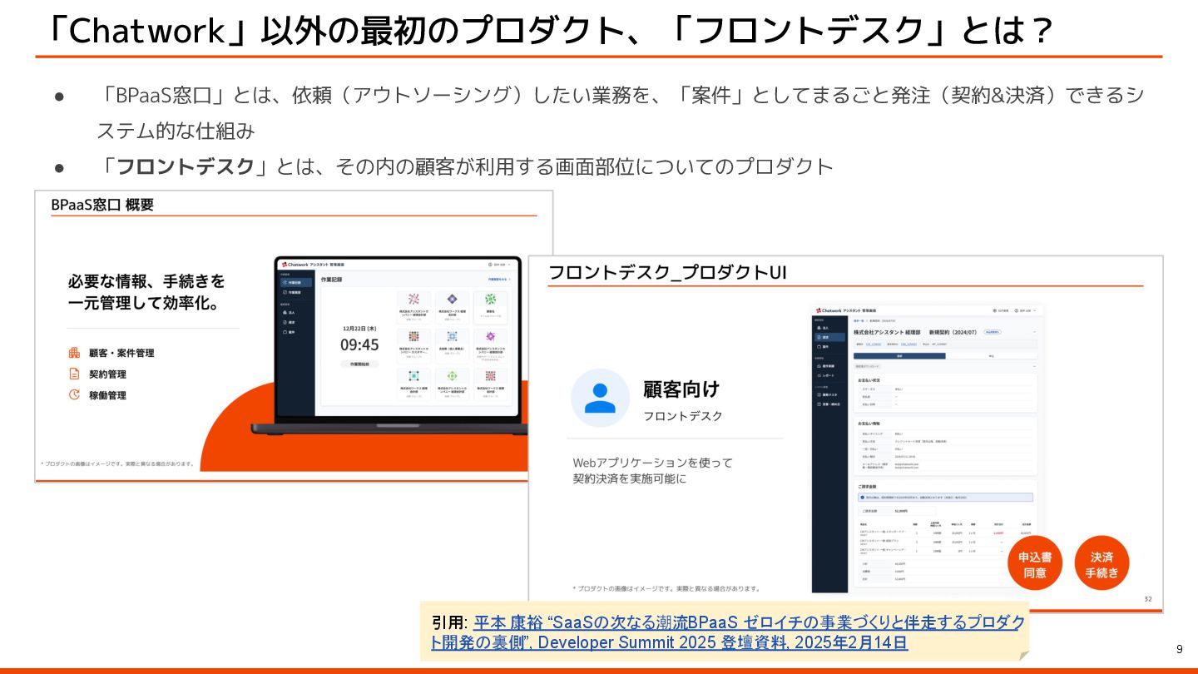The image size is (1198, 674).
Task: Click the slide page number 9
Action: 1180,650
